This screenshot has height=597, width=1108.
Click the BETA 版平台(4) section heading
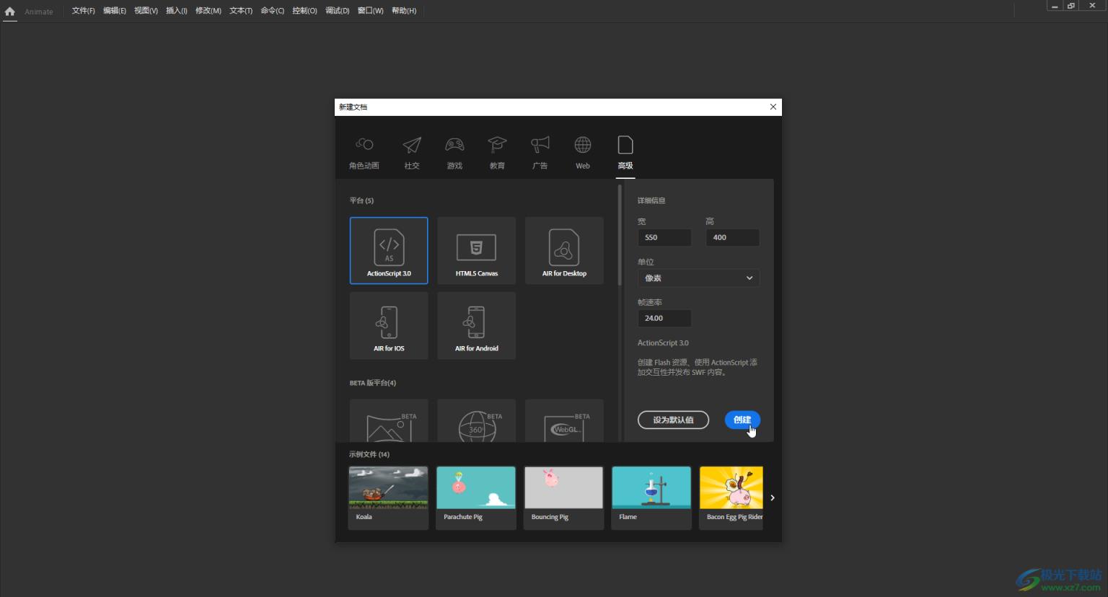click(373, 383)
